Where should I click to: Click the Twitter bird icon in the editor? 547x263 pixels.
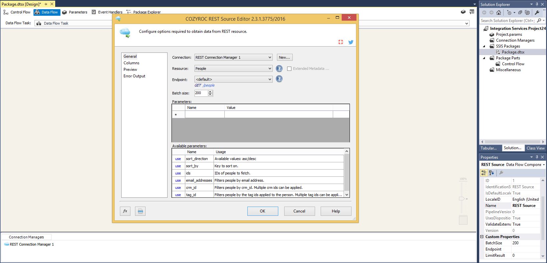(x=351, y=42)
